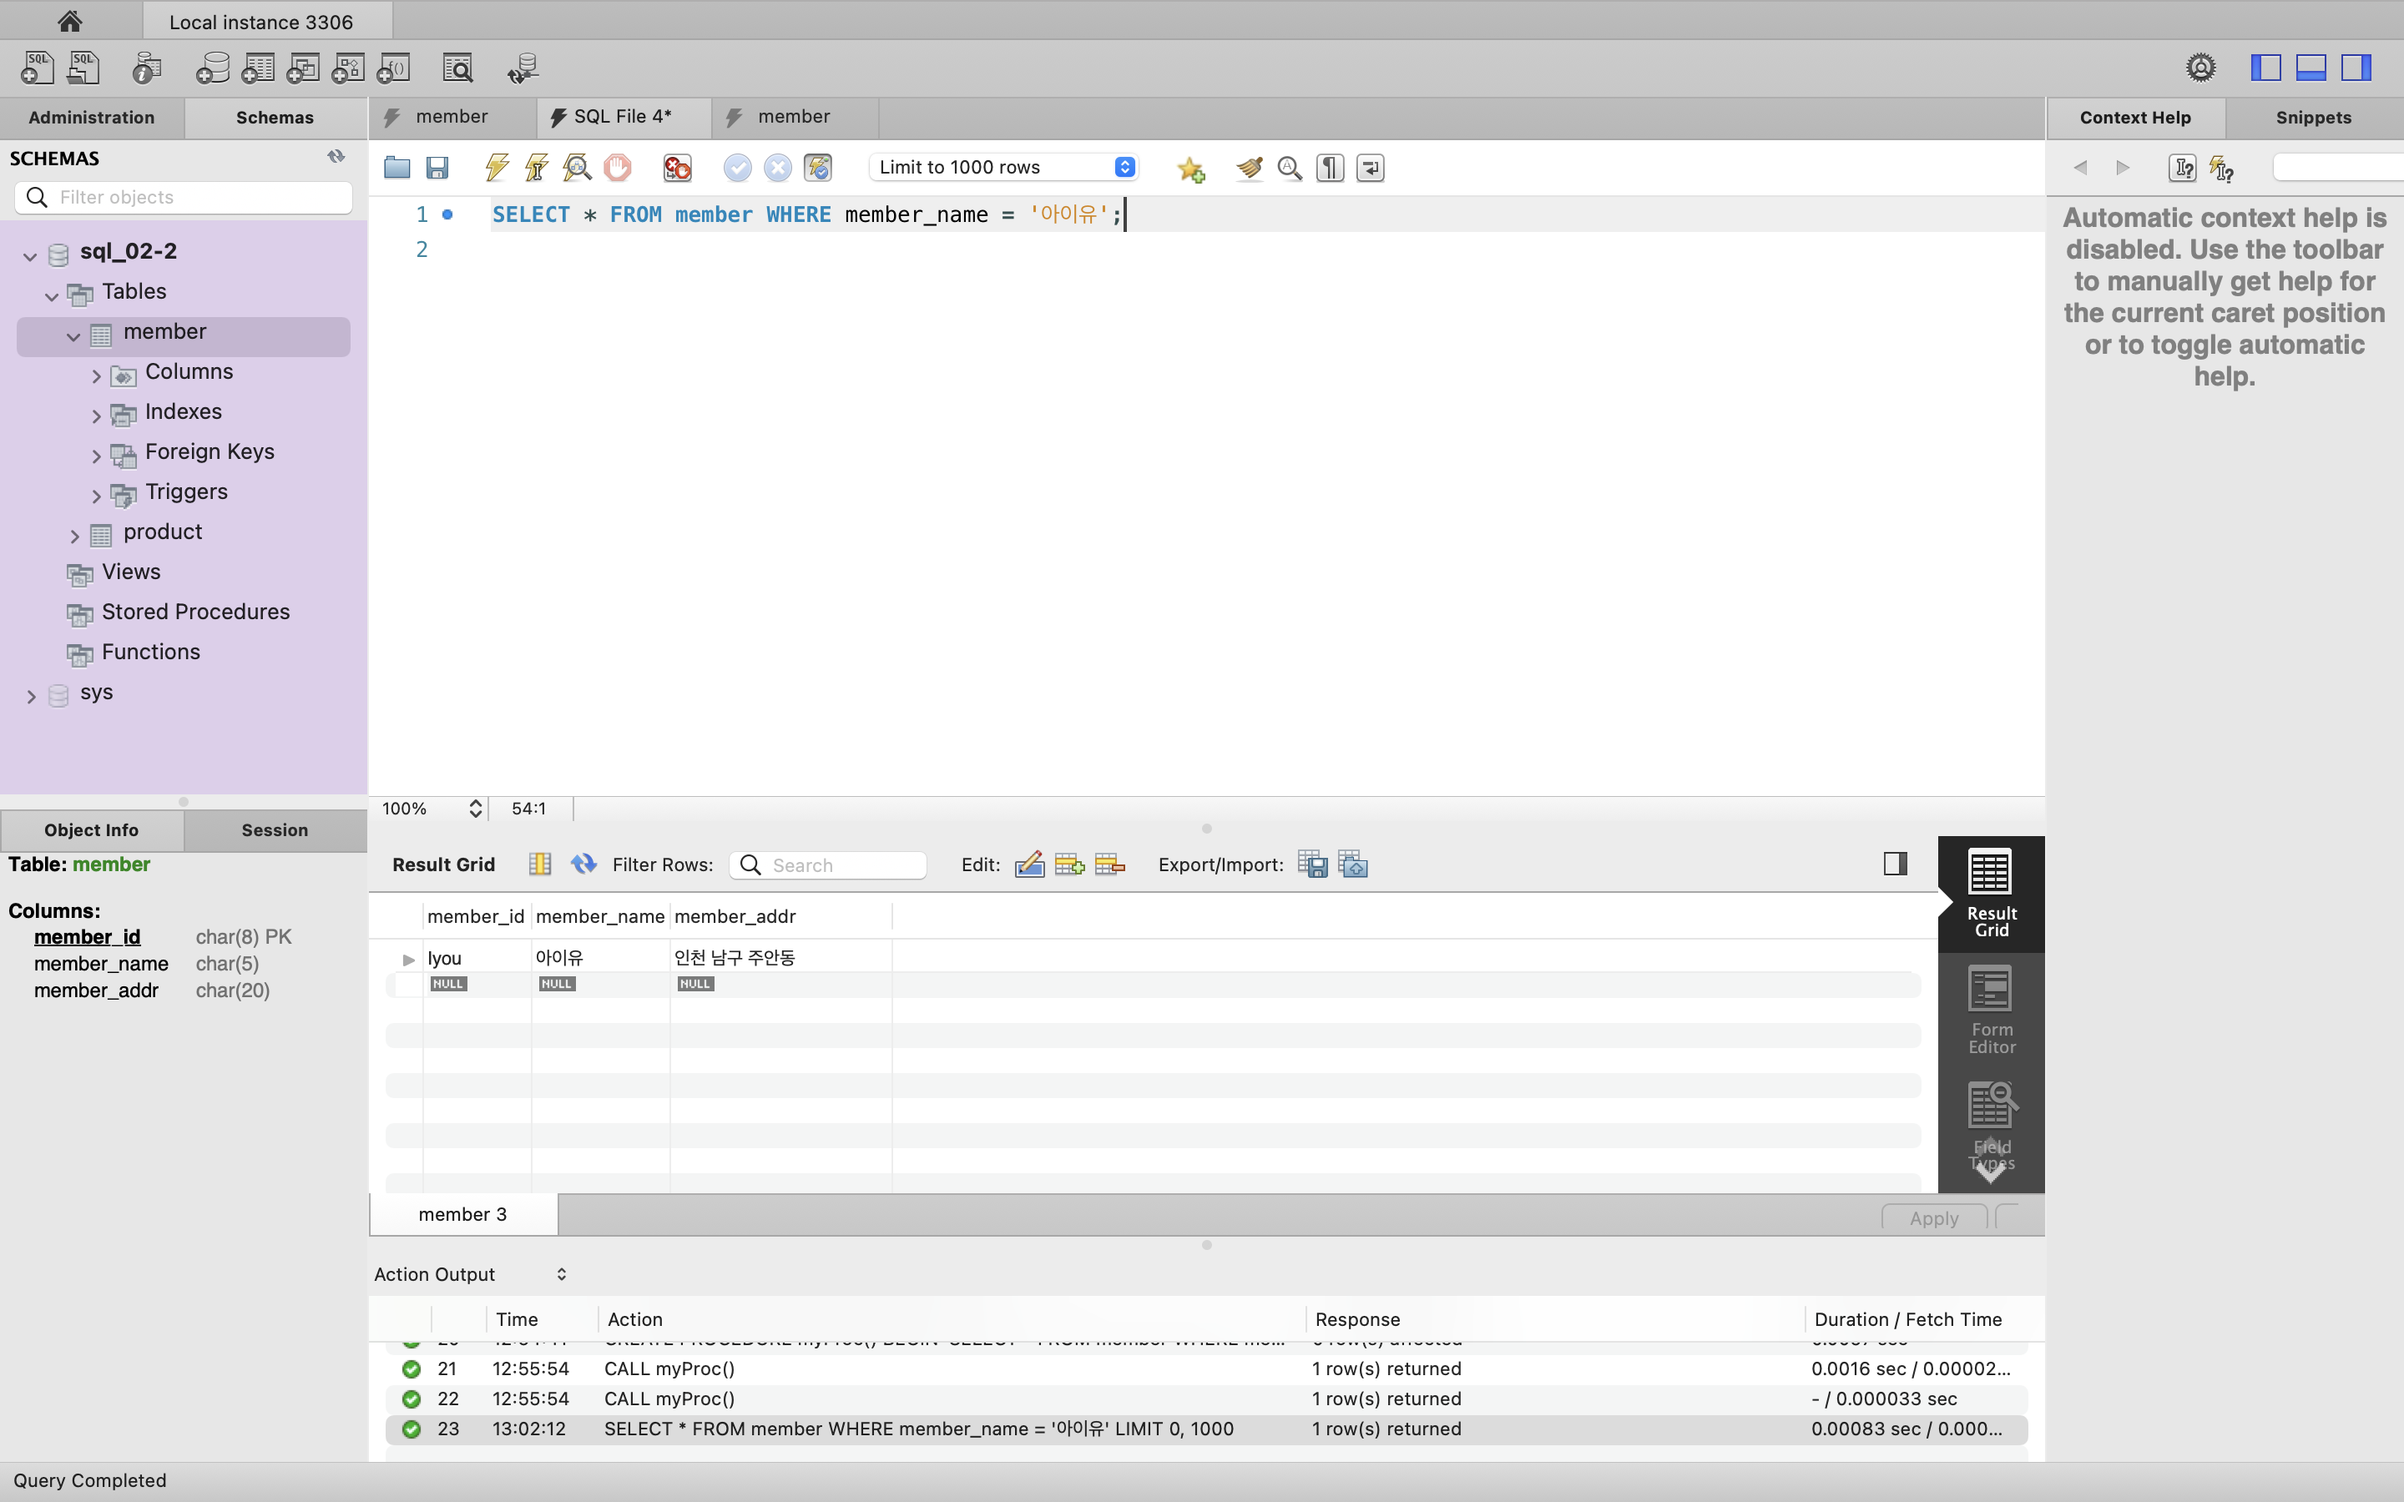Toggle the bottom output panel visibility
The width and height of the screenshot is (2404, 1502).
coord(2311,68)
